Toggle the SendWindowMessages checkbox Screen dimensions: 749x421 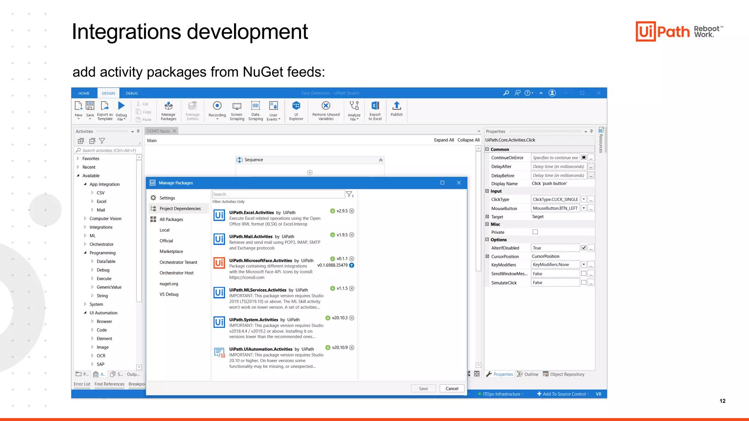(x=584, y=273)
